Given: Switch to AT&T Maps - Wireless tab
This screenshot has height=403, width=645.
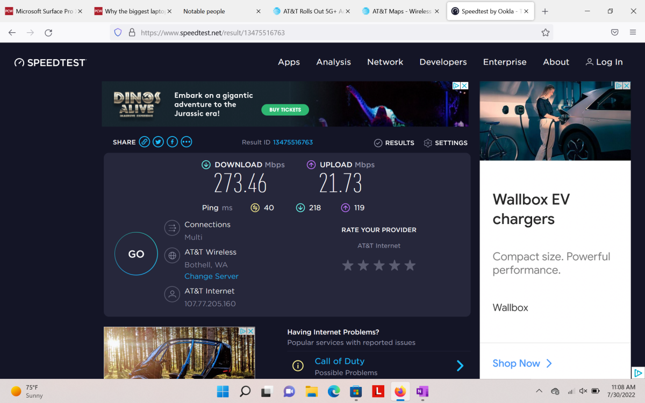Looking at the screenshot, I should point(402,11).
